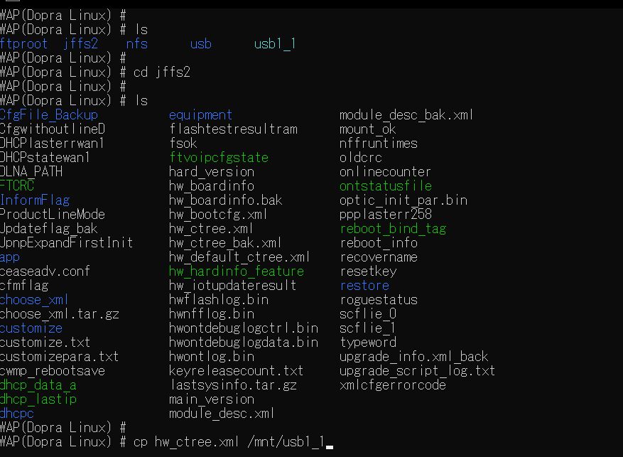Click the nfs directory entry

tap(137, 43)
